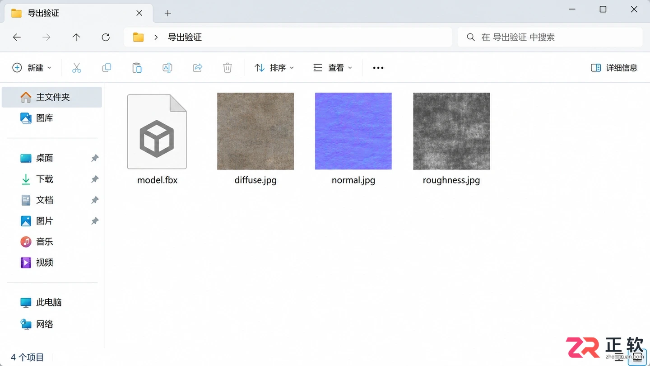Go forward with the right arrow
Screen dimensions: 650x366
46,38
